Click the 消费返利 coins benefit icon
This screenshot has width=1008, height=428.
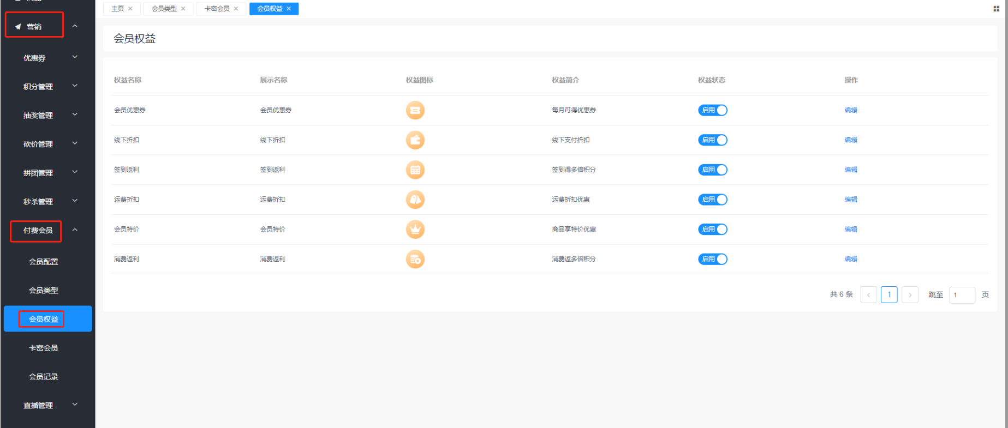[x=415, y=260]
